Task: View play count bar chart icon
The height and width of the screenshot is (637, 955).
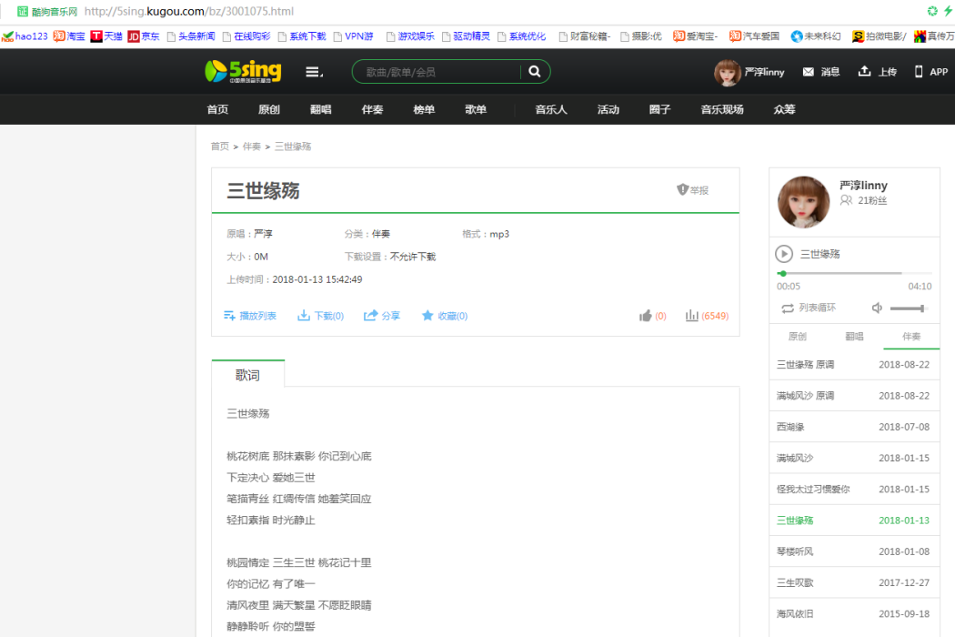Action: click(x=692, y=315)
